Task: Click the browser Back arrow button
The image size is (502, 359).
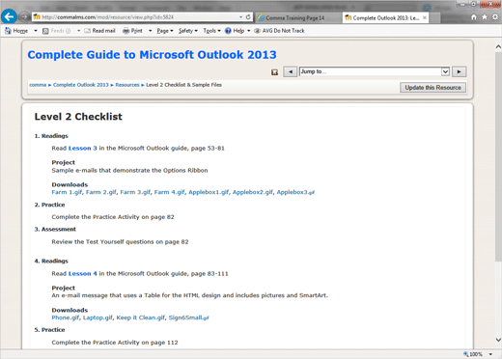Action: click(9, 16)
